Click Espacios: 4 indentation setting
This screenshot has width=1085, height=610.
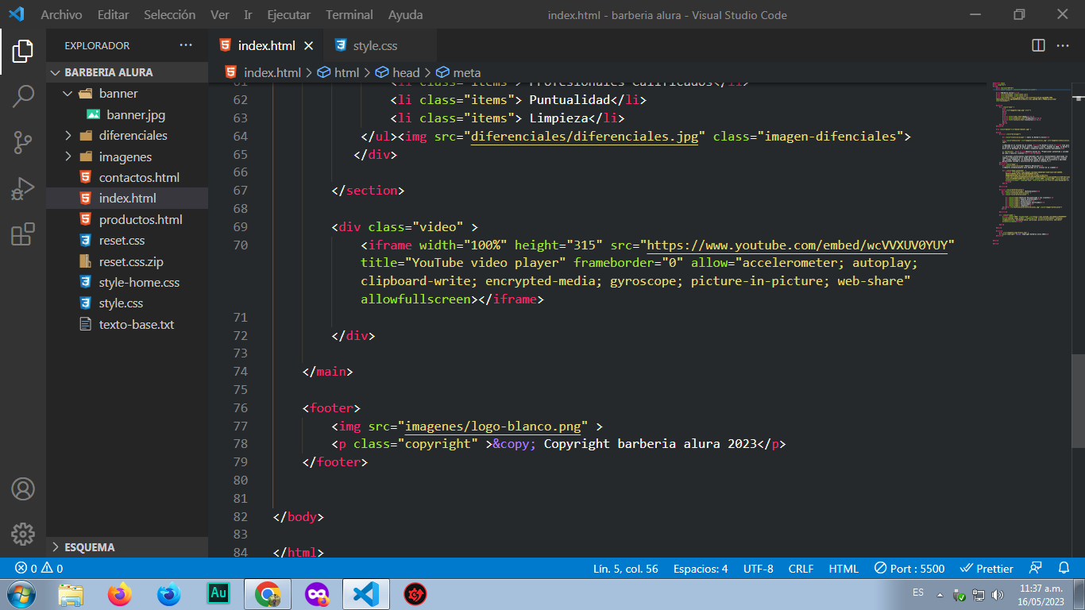tap(701, 569)
